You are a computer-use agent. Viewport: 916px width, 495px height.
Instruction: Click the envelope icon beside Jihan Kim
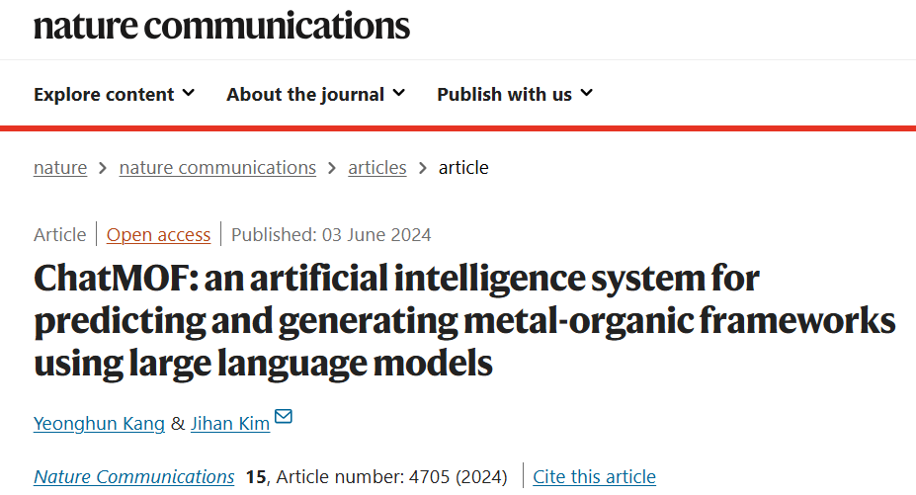[284, 416]
